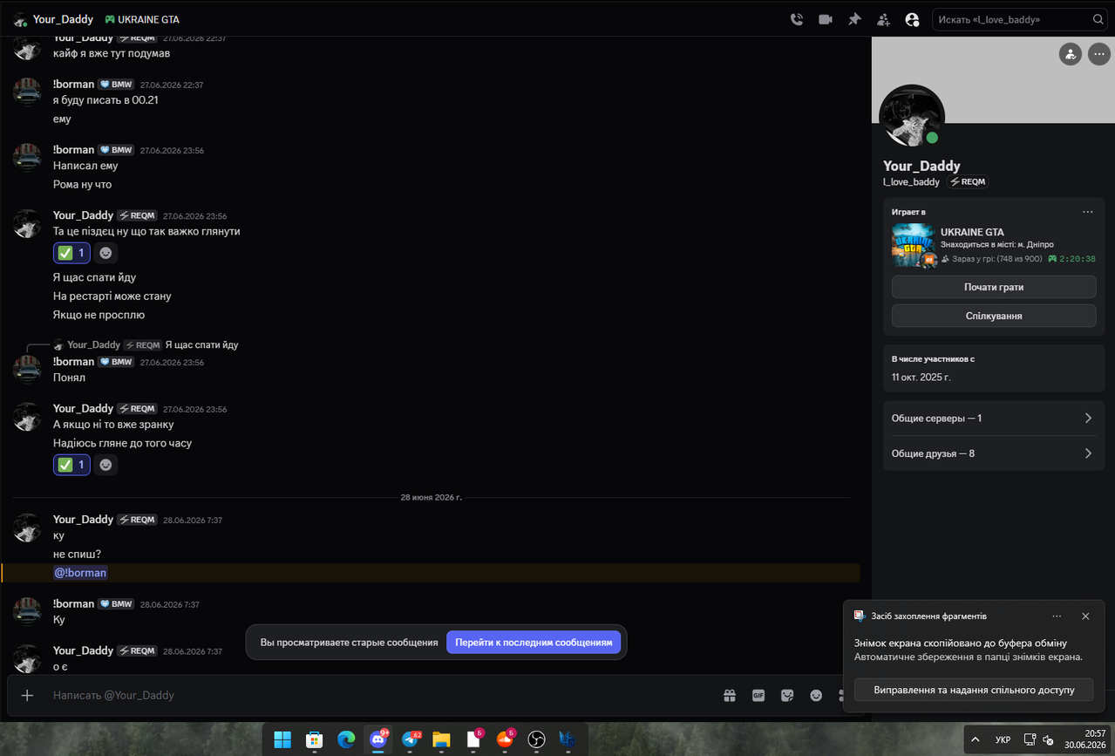The height and width of the screenshot is (756, 1115).
Task: Start a video call
Action: [825, 19]
